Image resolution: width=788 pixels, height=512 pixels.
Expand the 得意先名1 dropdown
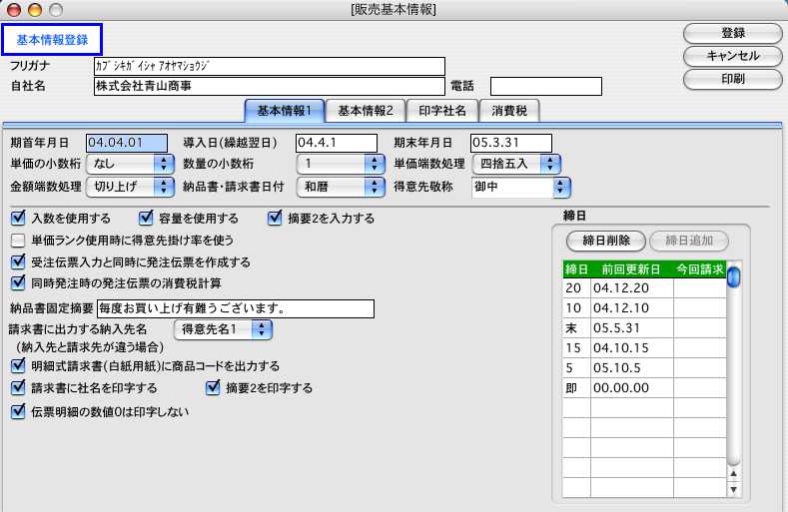click(222, 328)
